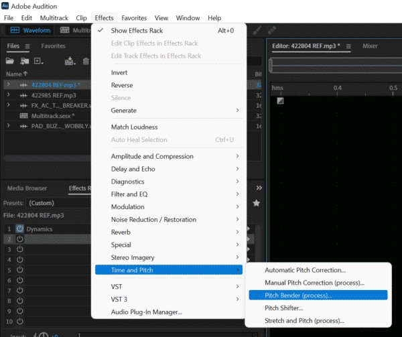Click Reverse in Effects menu
Viewport: 402px width, 337px height.
pyautogui.click(x=169, y=85)
